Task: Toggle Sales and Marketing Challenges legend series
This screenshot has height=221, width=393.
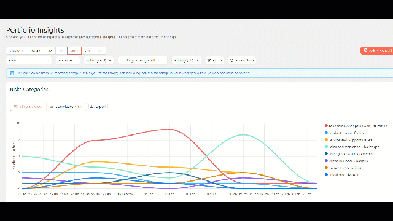Action: (352, 147)
